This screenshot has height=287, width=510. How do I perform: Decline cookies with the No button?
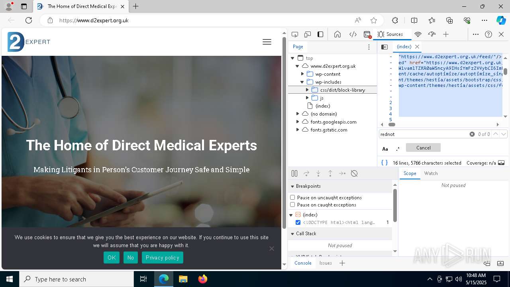tap(131, 258)
